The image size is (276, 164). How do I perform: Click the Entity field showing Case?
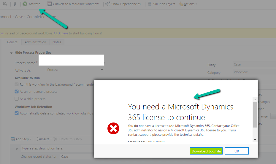pyautogui.click(x=254, y=64)
